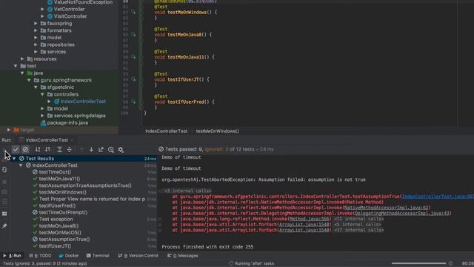Select testIfUserFred() test result
The width and height of the screenshot is (474, 267).
(57, 205)
